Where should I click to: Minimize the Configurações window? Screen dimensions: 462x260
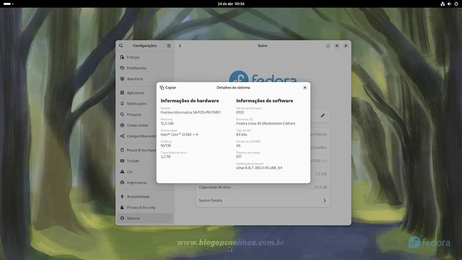pyautogui.click(x=328, y=46)
